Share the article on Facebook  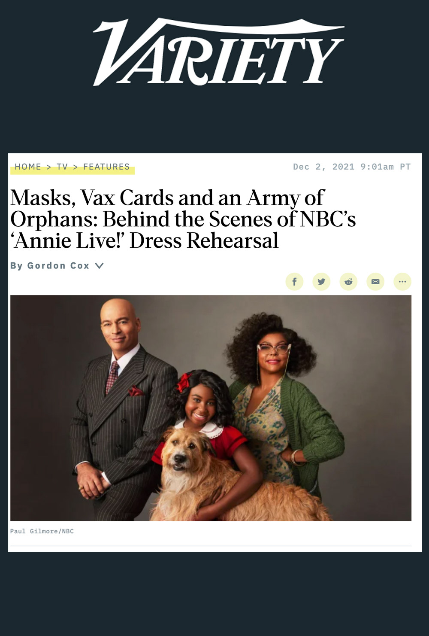(294, 282)
